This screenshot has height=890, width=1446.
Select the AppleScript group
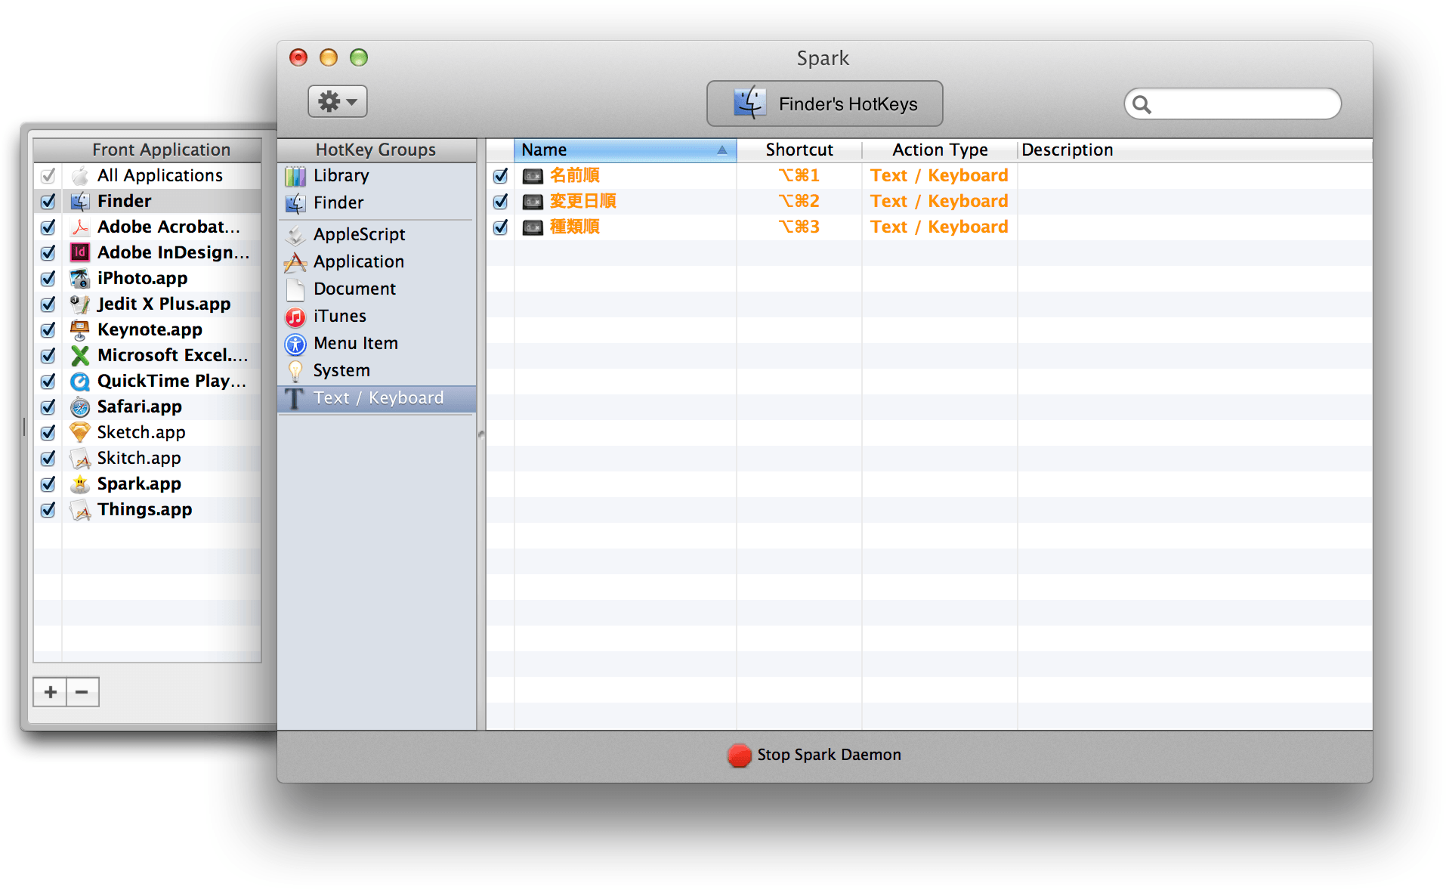377,234
